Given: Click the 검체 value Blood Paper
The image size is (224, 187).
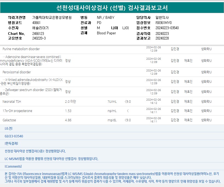Looking at the screenshot, I should coord(106,33).
